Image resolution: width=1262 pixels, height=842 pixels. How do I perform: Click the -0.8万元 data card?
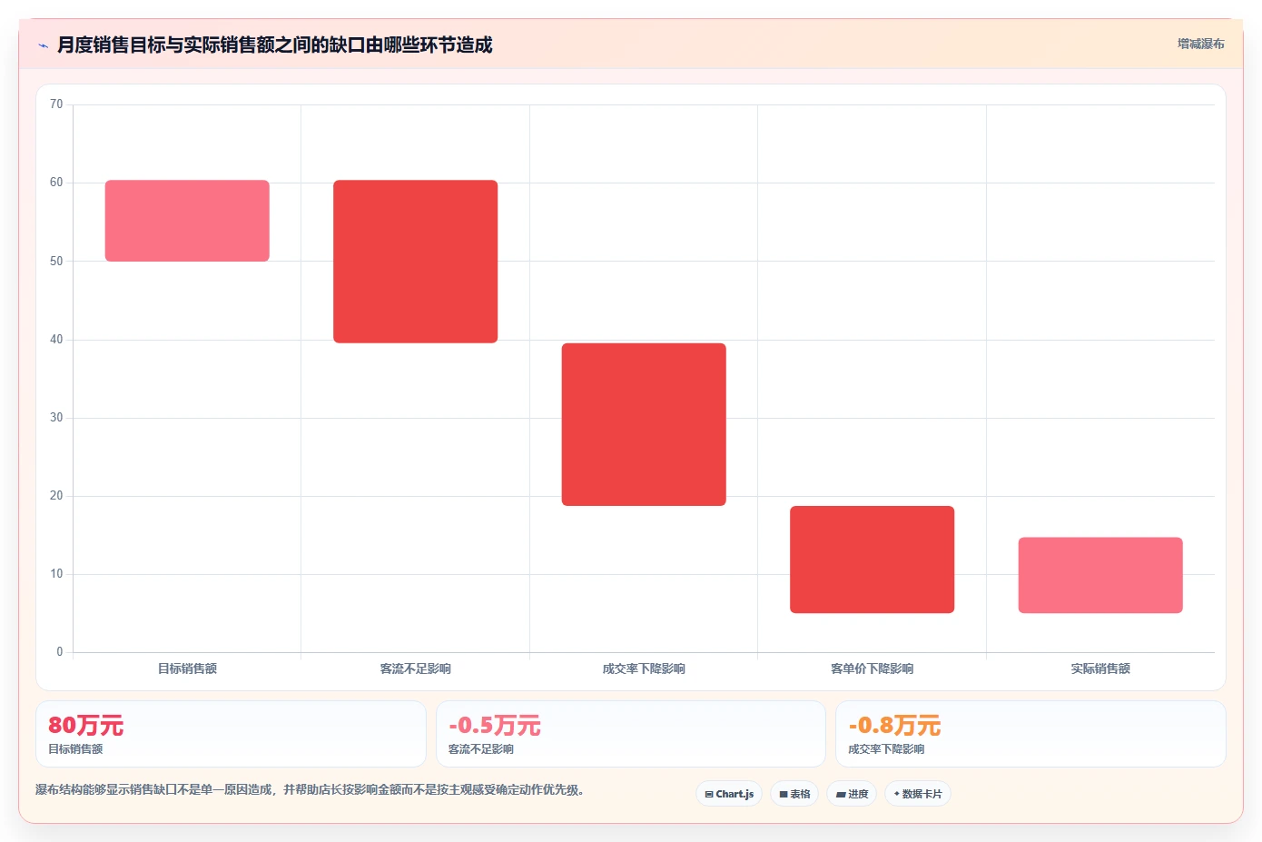pos(1030,734)
